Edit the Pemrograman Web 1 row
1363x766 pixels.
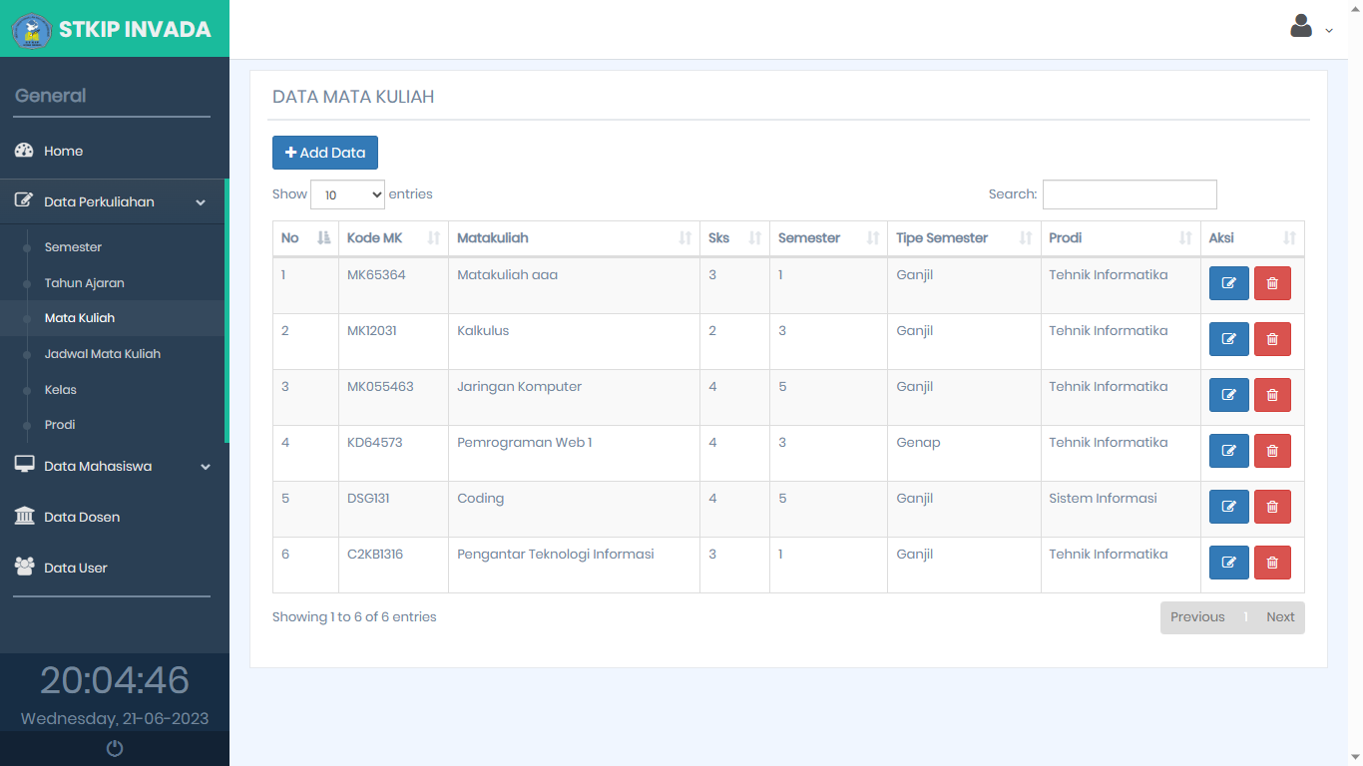point(1228,451)
